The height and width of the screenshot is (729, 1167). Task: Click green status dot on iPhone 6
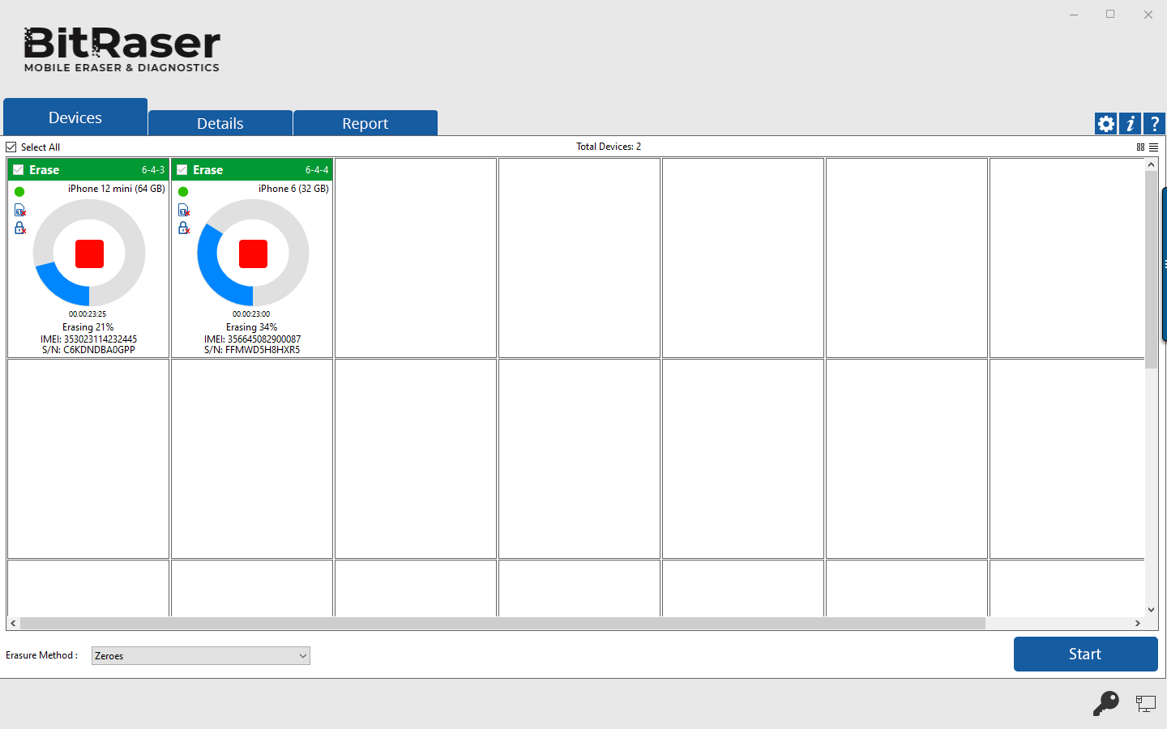(183, 192)
